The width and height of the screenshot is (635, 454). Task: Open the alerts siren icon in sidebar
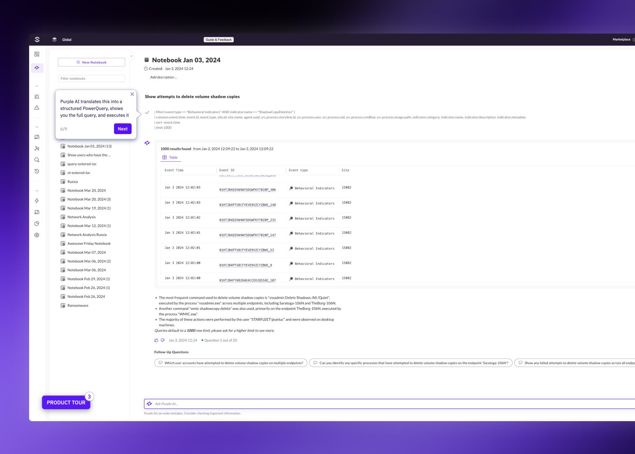(x=37, y=96)
